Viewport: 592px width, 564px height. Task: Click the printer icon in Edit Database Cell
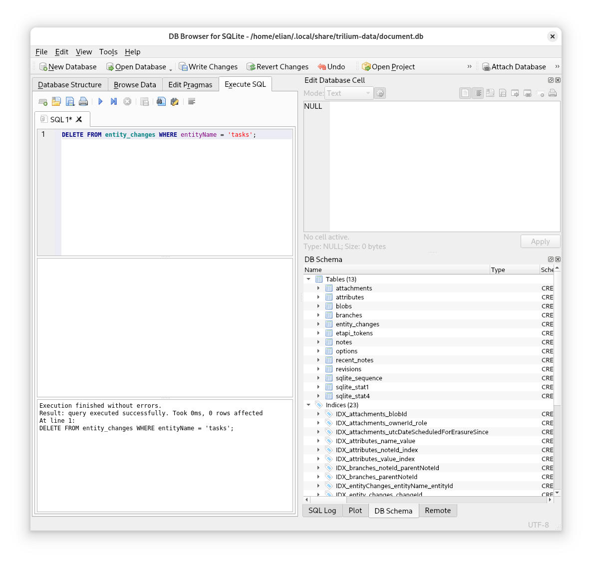tap(553, 93)
